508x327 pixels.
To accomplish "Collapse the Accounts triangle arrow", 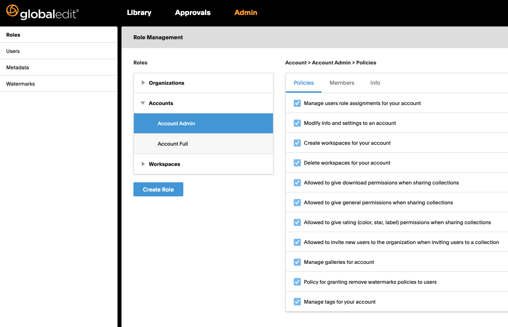I will (143, 103).
